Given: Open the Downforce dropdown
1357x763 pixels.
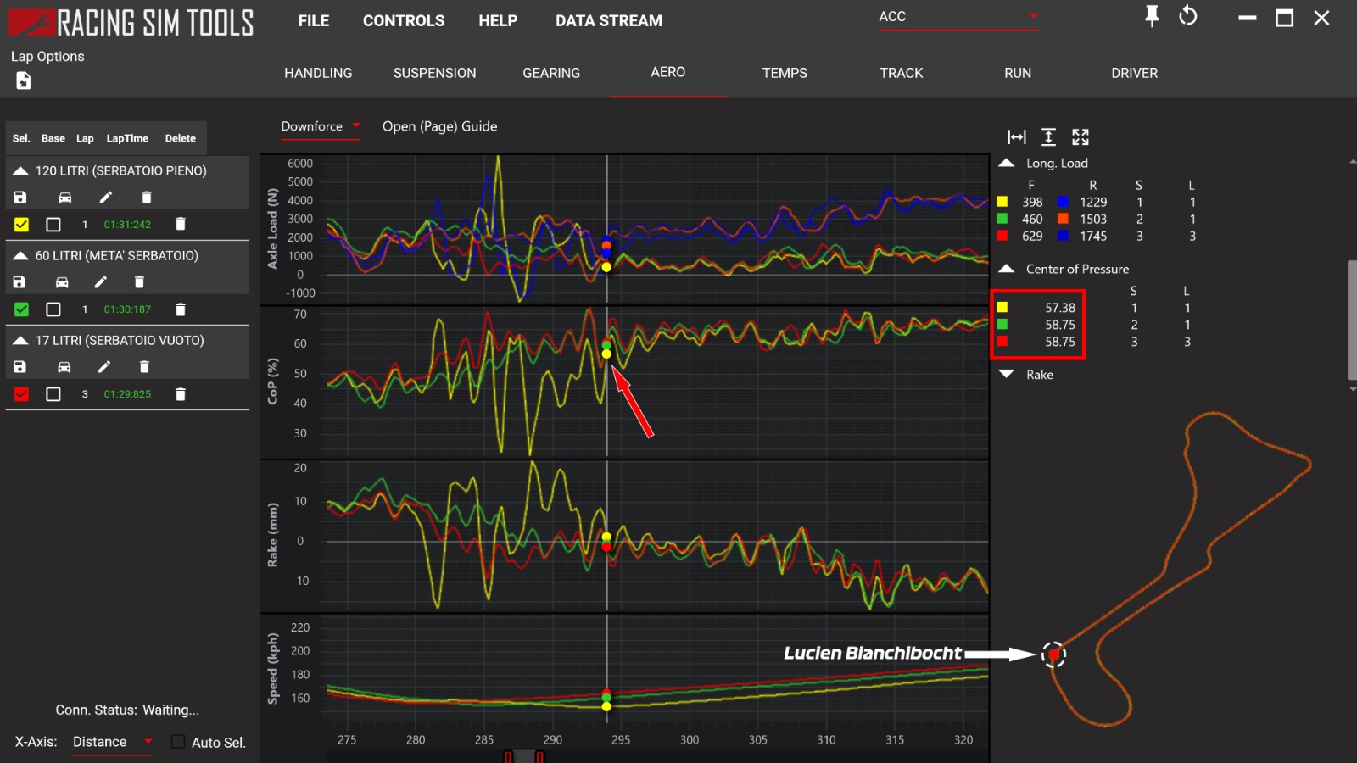Looking at the screenshot, I should point(356,125).
